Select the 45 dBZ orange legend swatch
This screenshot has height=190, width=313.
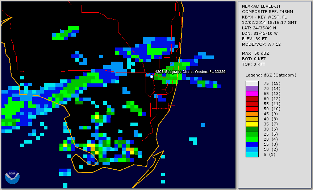pyautogui.click(x=252, y=114)
